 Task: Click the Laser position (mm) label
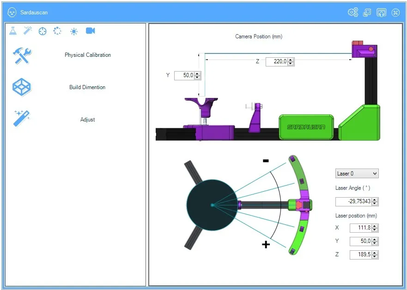click(x=356, y=216)
